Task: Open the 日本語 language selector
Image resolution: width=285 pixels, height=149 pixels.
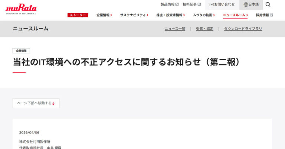Action: click(251, 5)
